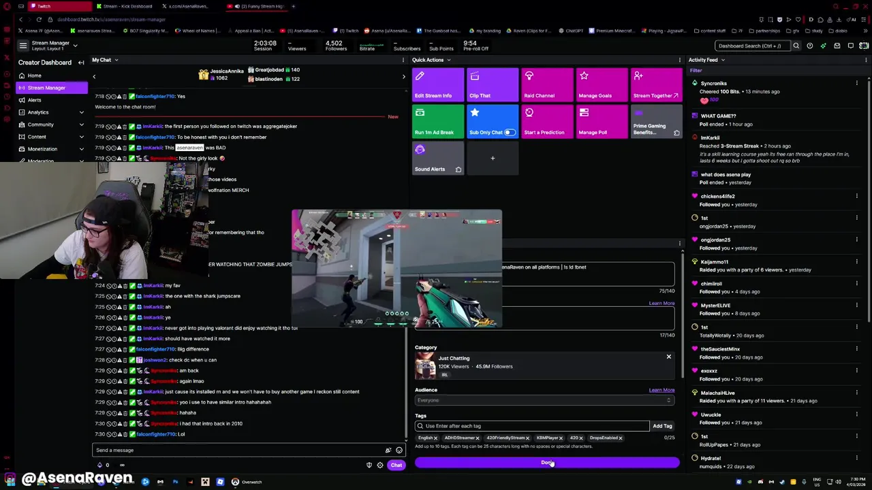This screenshot has width=872, height=490.
Task: Click the purple Chat send button
Action: pyautogui.click(x=396, y=465)
